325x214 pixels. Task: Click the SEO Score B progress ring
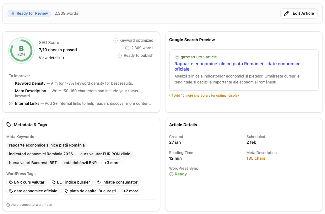[21, 50]
